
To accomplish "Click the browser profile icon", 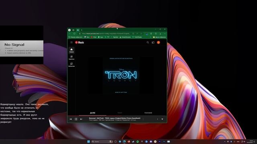I will (x=69, y=30).
